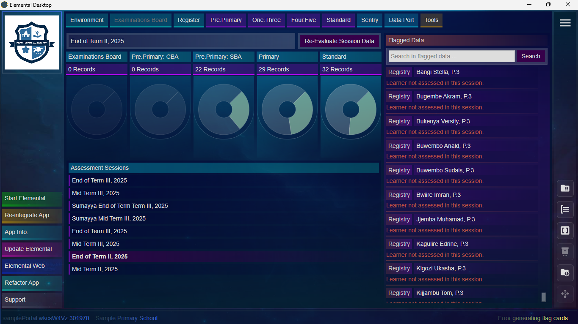Click Registry tag beside Bangi Stella
The image size is (578, 324).
click(x=399, y=72)
